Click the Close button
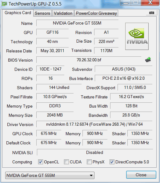The image size is (160, 183). (x=141, y=175)
